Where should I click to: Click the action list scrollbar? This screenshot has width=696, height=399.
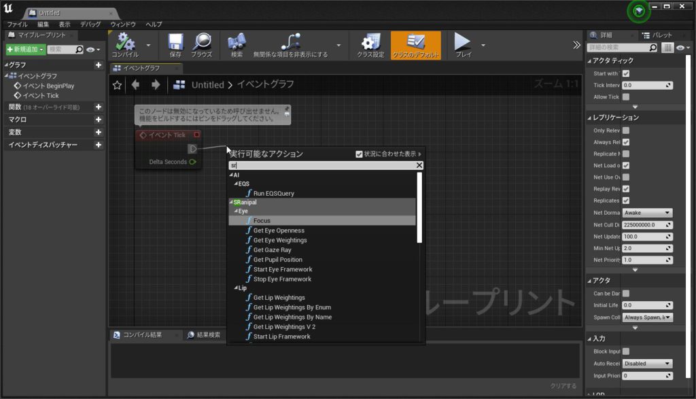(419, 207)
